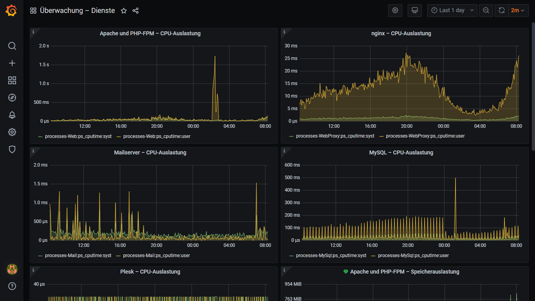The image size is (535, 301).
Task: Click the dashboard settings gear button
Action: pos(395,11)
